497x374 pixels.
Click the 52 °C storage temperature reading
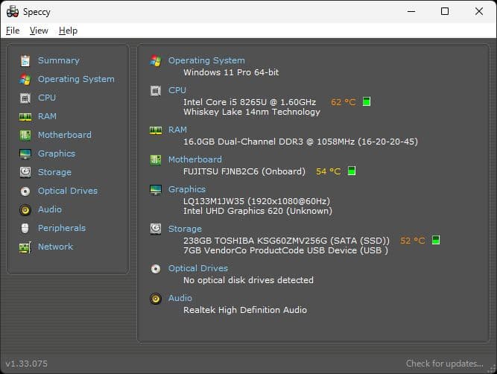point(413,241)
